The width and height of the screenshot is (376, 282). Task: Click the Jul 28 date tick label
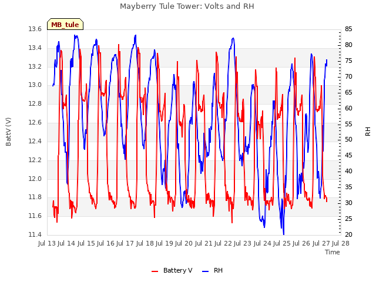341,243
